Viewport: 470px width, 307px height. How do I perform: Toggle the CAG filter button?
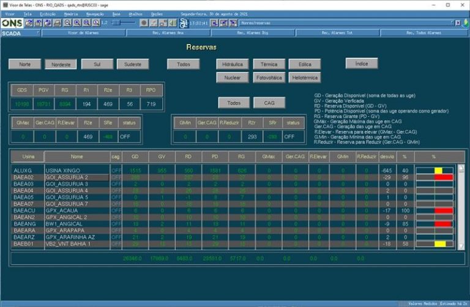269,103
